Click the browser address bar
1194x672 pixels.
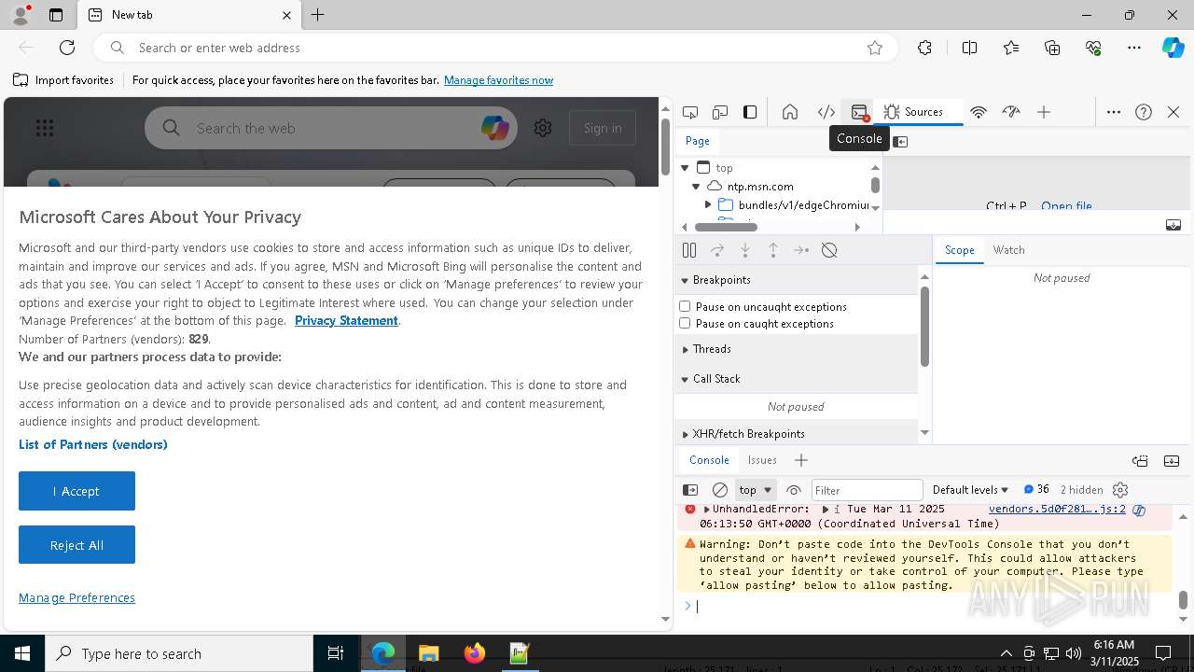pos(494,48)
